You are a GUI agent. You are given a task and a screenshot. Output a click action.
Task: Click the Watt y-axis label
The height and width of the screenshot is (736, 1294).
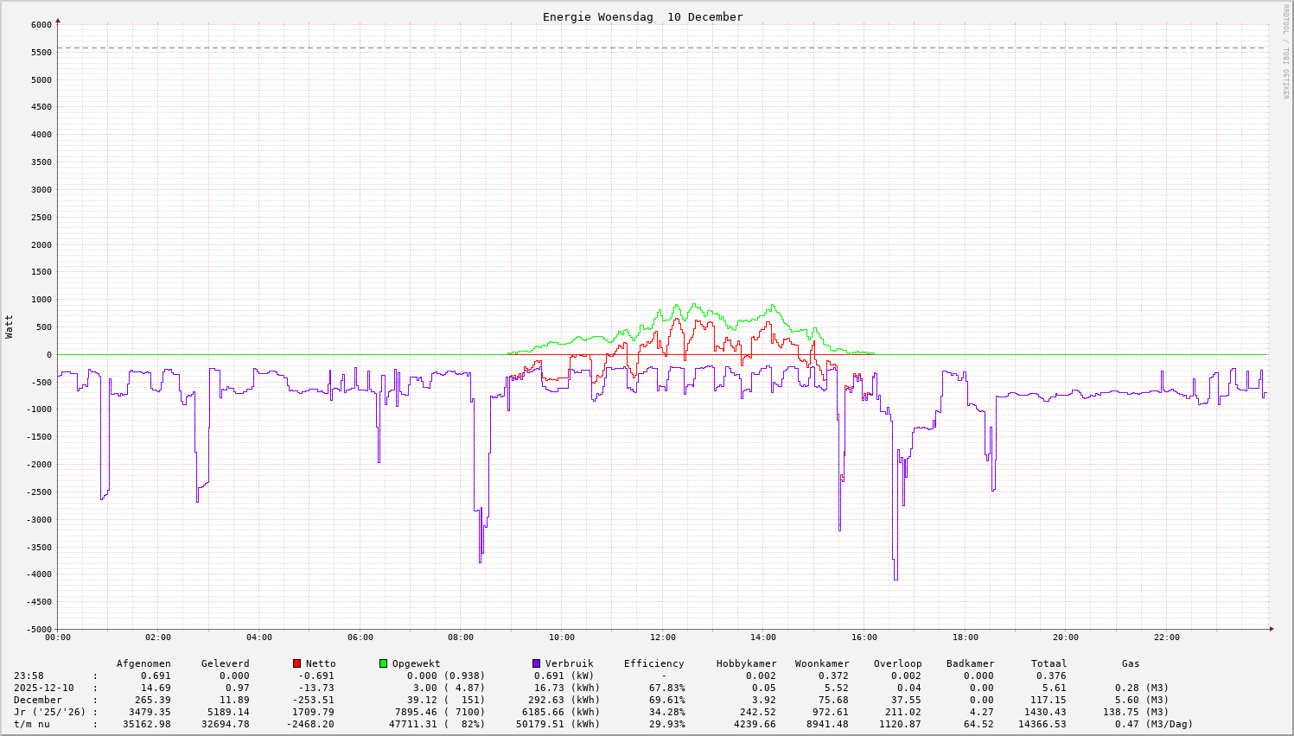click(10, 327)
